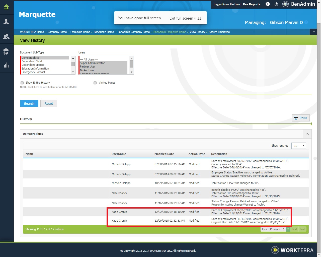This screenshot has width=321, height=257.
Task: Open the home icon in left sidebar
Action: click(7, 7)
